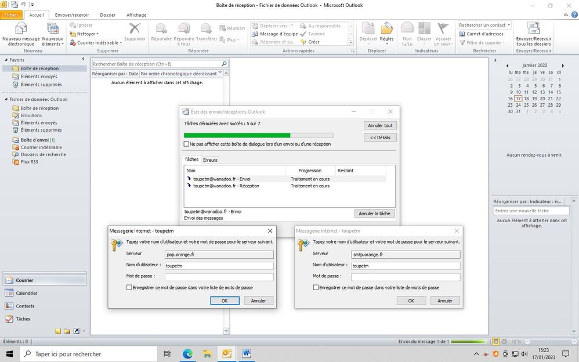This screenshot has width=579, height=362.
Task: Click Entrez une nouvelle tâche field
Action: pos(531,211)
